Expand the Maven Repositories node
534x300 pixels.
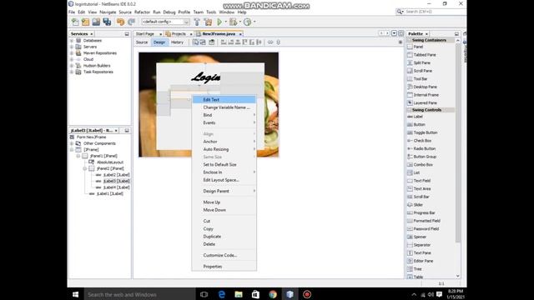tap(72, 53)
